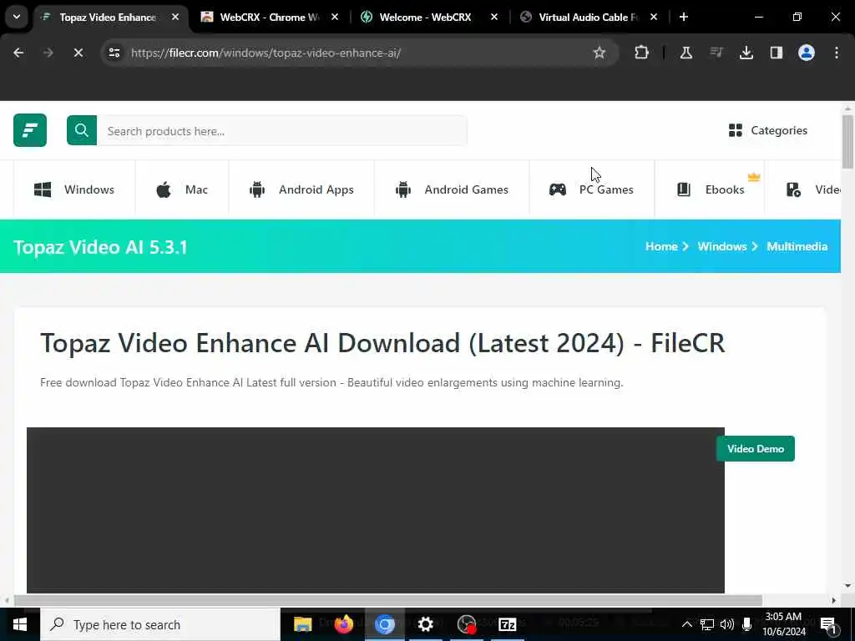Click the volume speaker tray icon
855x641 pixels.
tap(727, 624)
